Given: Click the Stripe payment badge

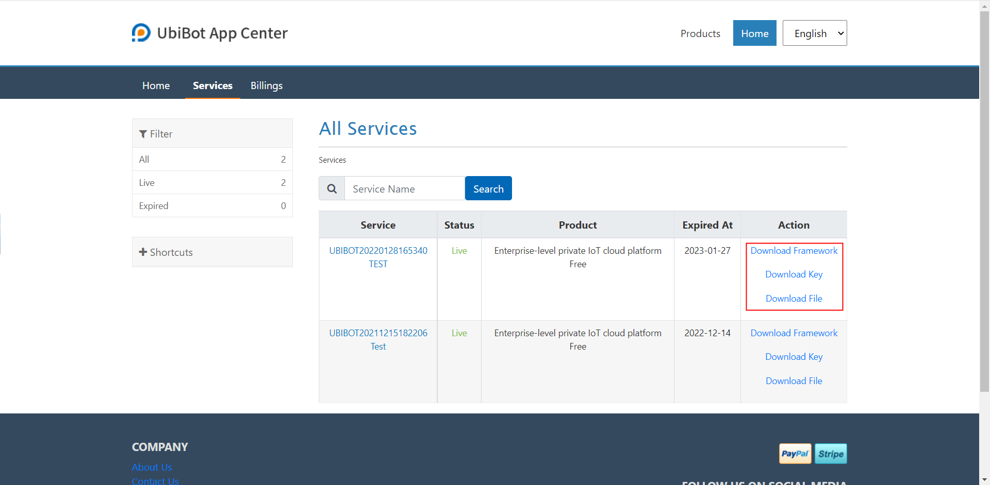Looking at the screenshot, I should tap(831, 454).
